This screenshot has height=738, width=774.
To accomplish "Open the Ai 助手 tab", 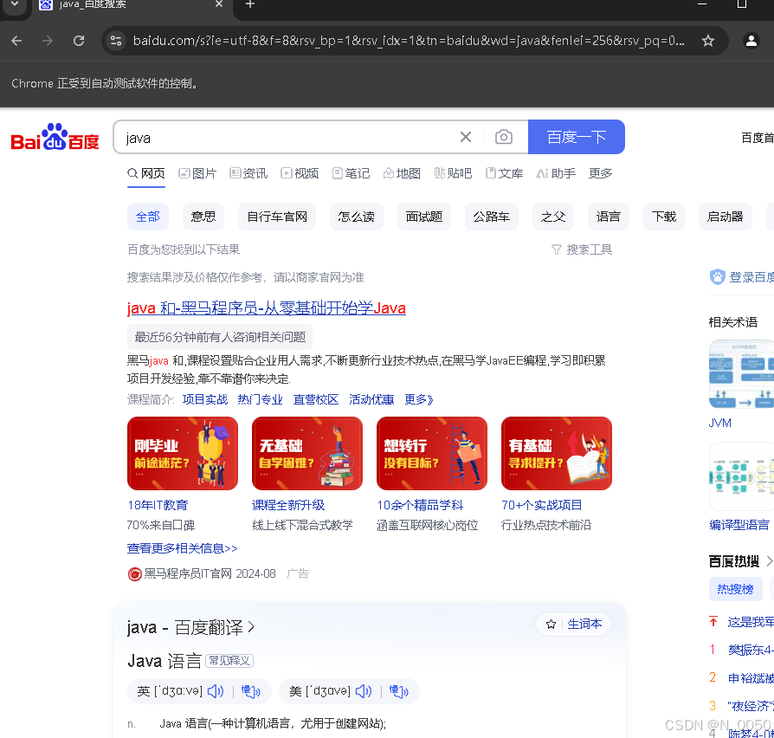I will [556, 173].
